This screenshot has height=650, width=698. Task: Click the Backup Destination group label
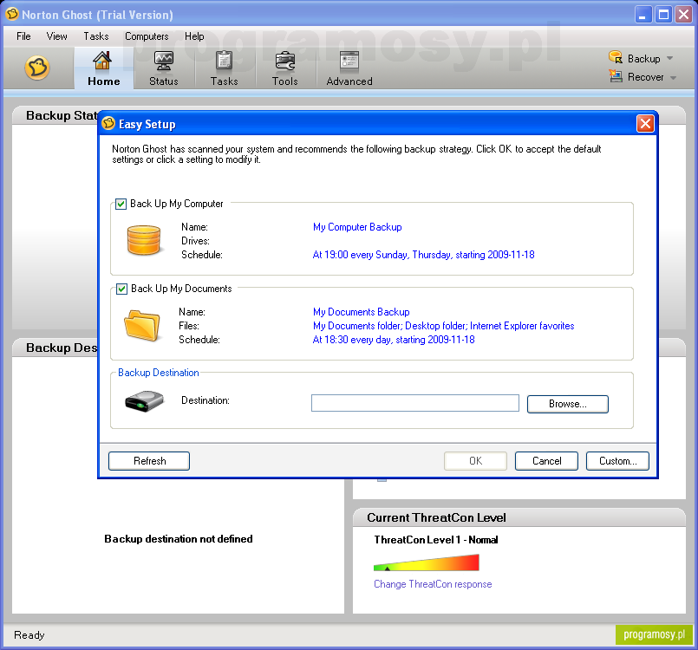coord(159,373)
